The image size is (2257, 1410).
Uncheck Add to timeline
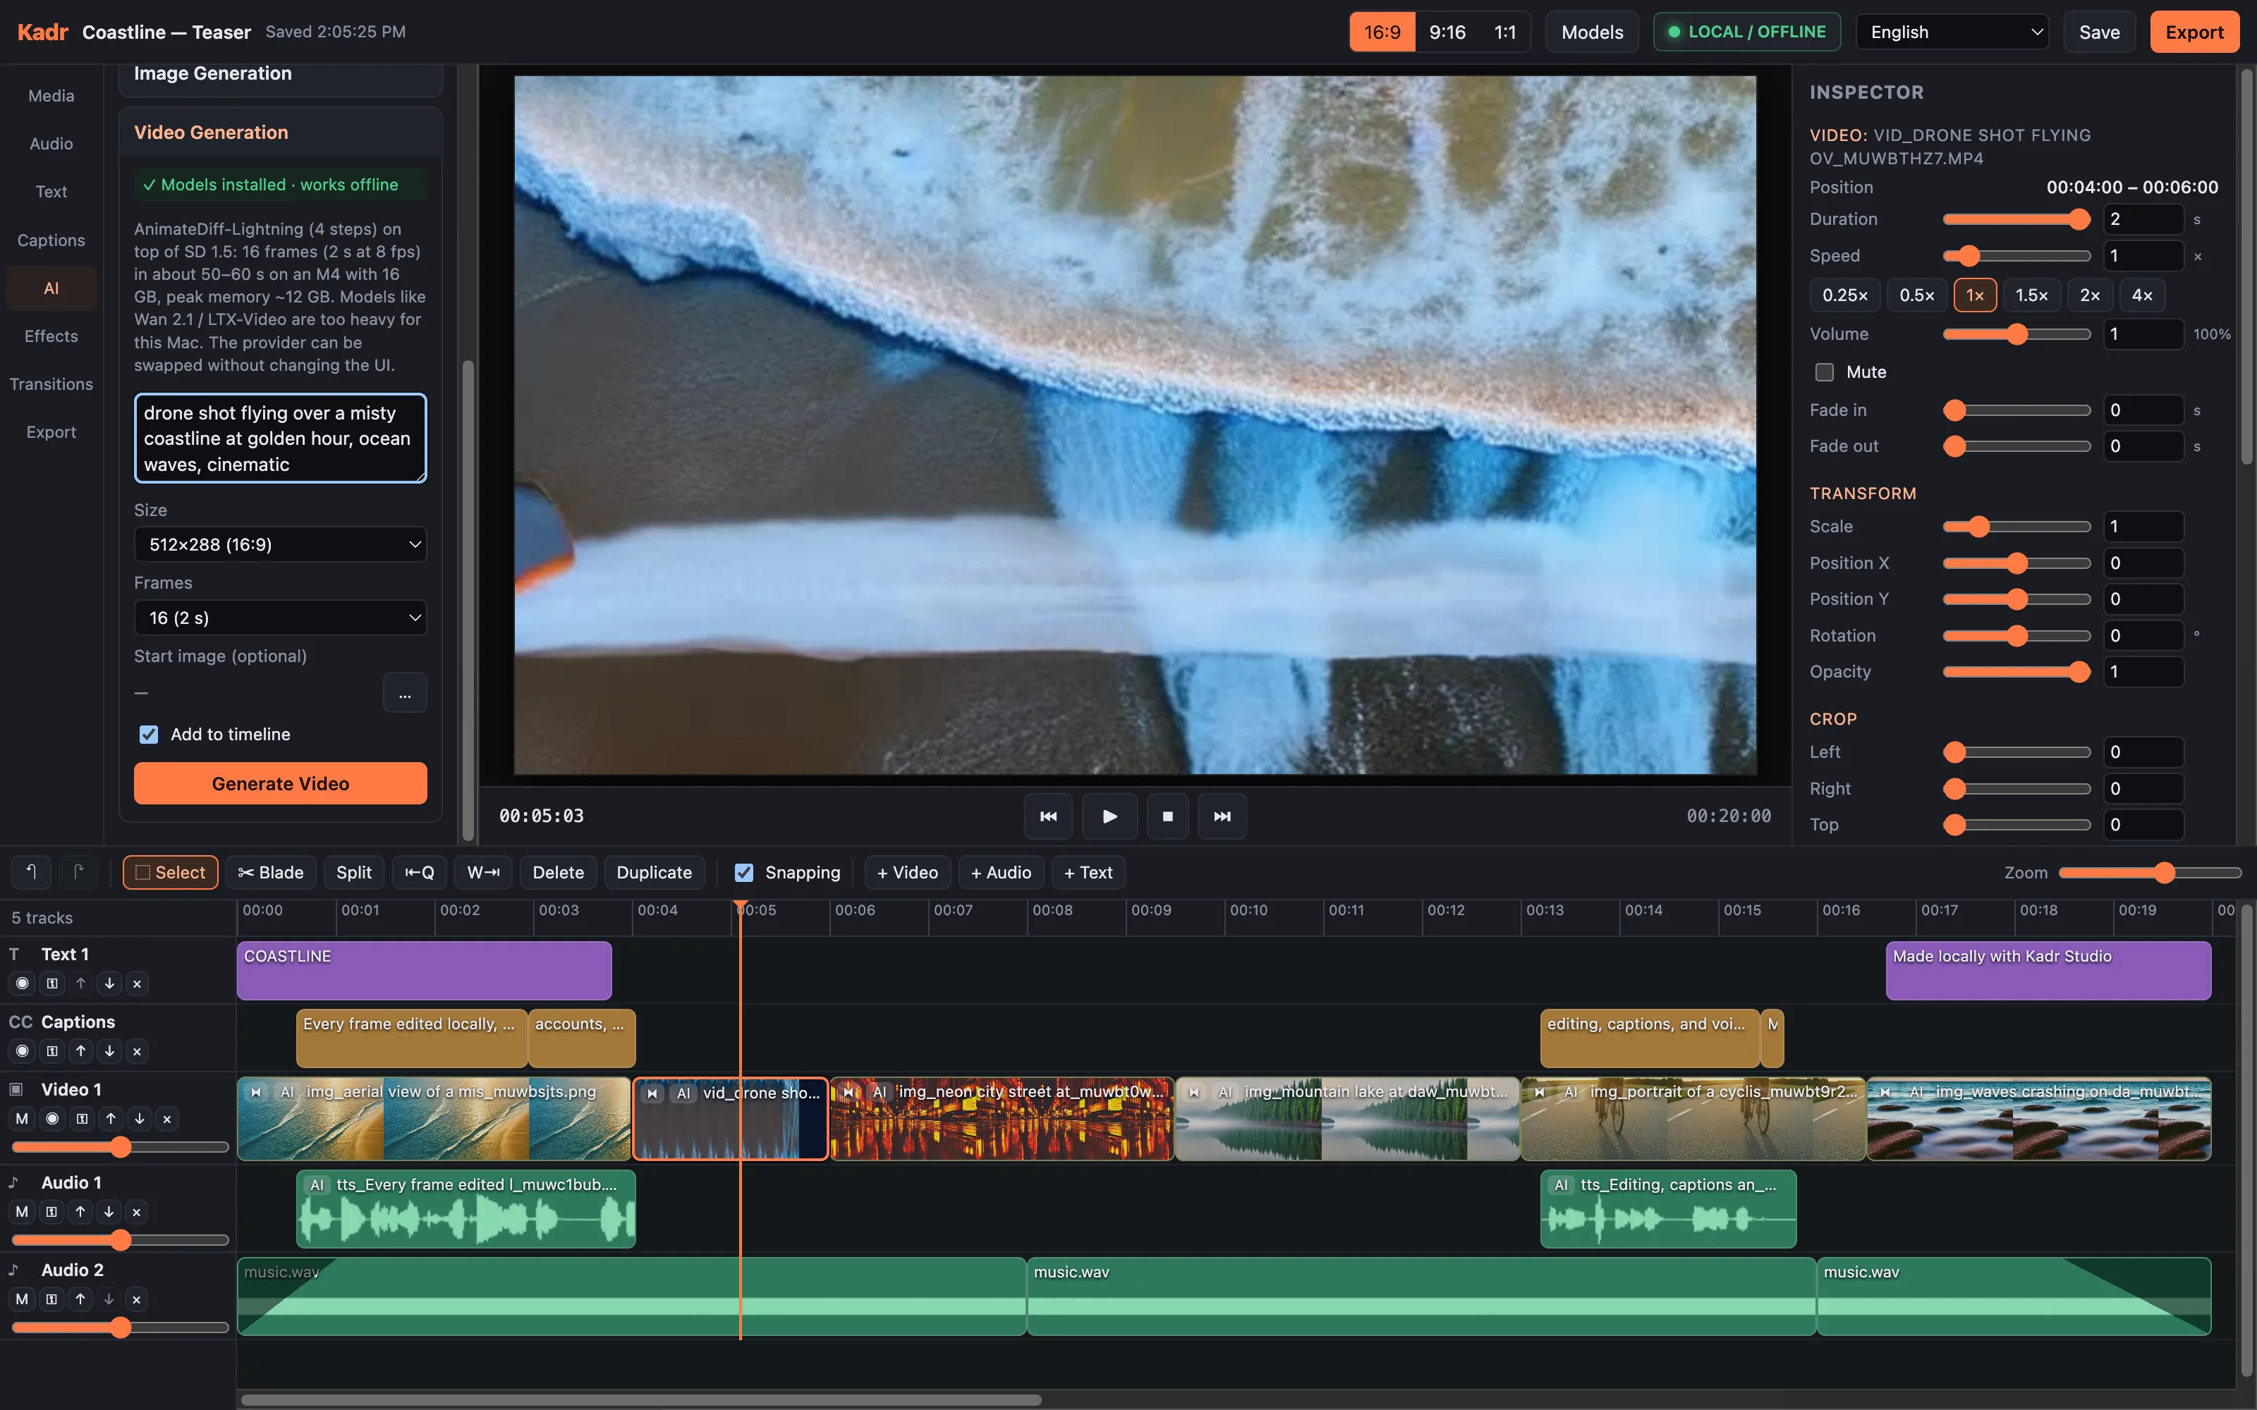click(148, 734)
